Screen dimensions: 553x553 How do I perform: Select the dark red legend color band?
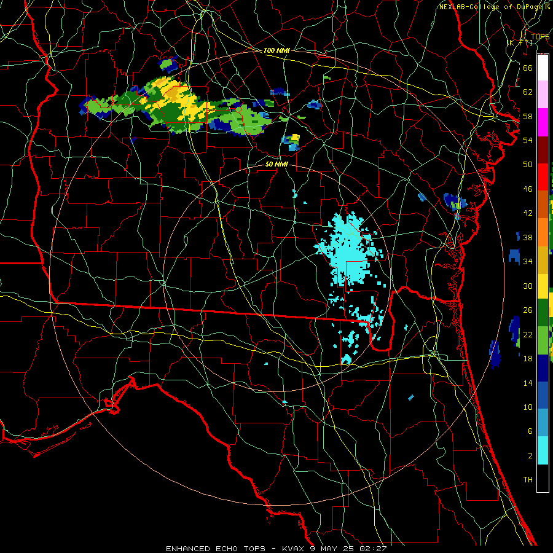[543, 150]
